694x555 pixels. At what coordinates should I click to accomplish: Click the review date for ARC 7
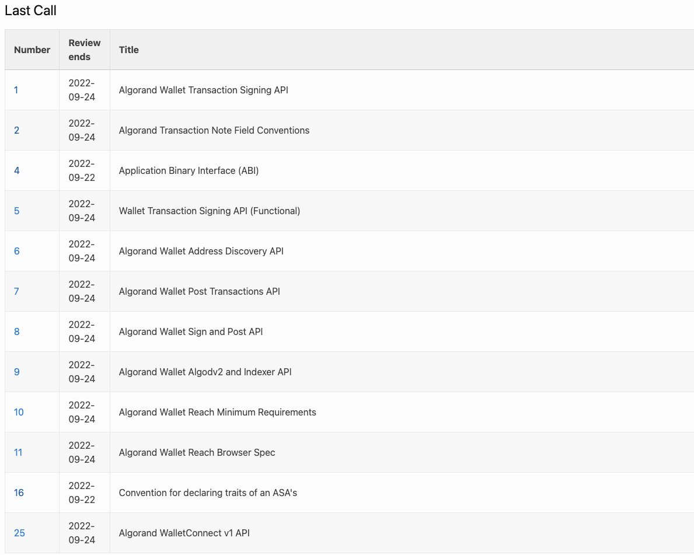[x=82, y=292]
